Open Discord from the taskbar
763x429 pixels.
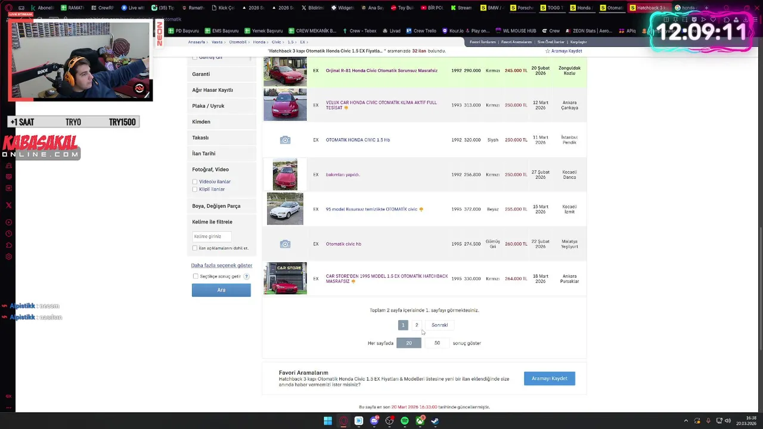pyautogui.click(x=374, y=421)
